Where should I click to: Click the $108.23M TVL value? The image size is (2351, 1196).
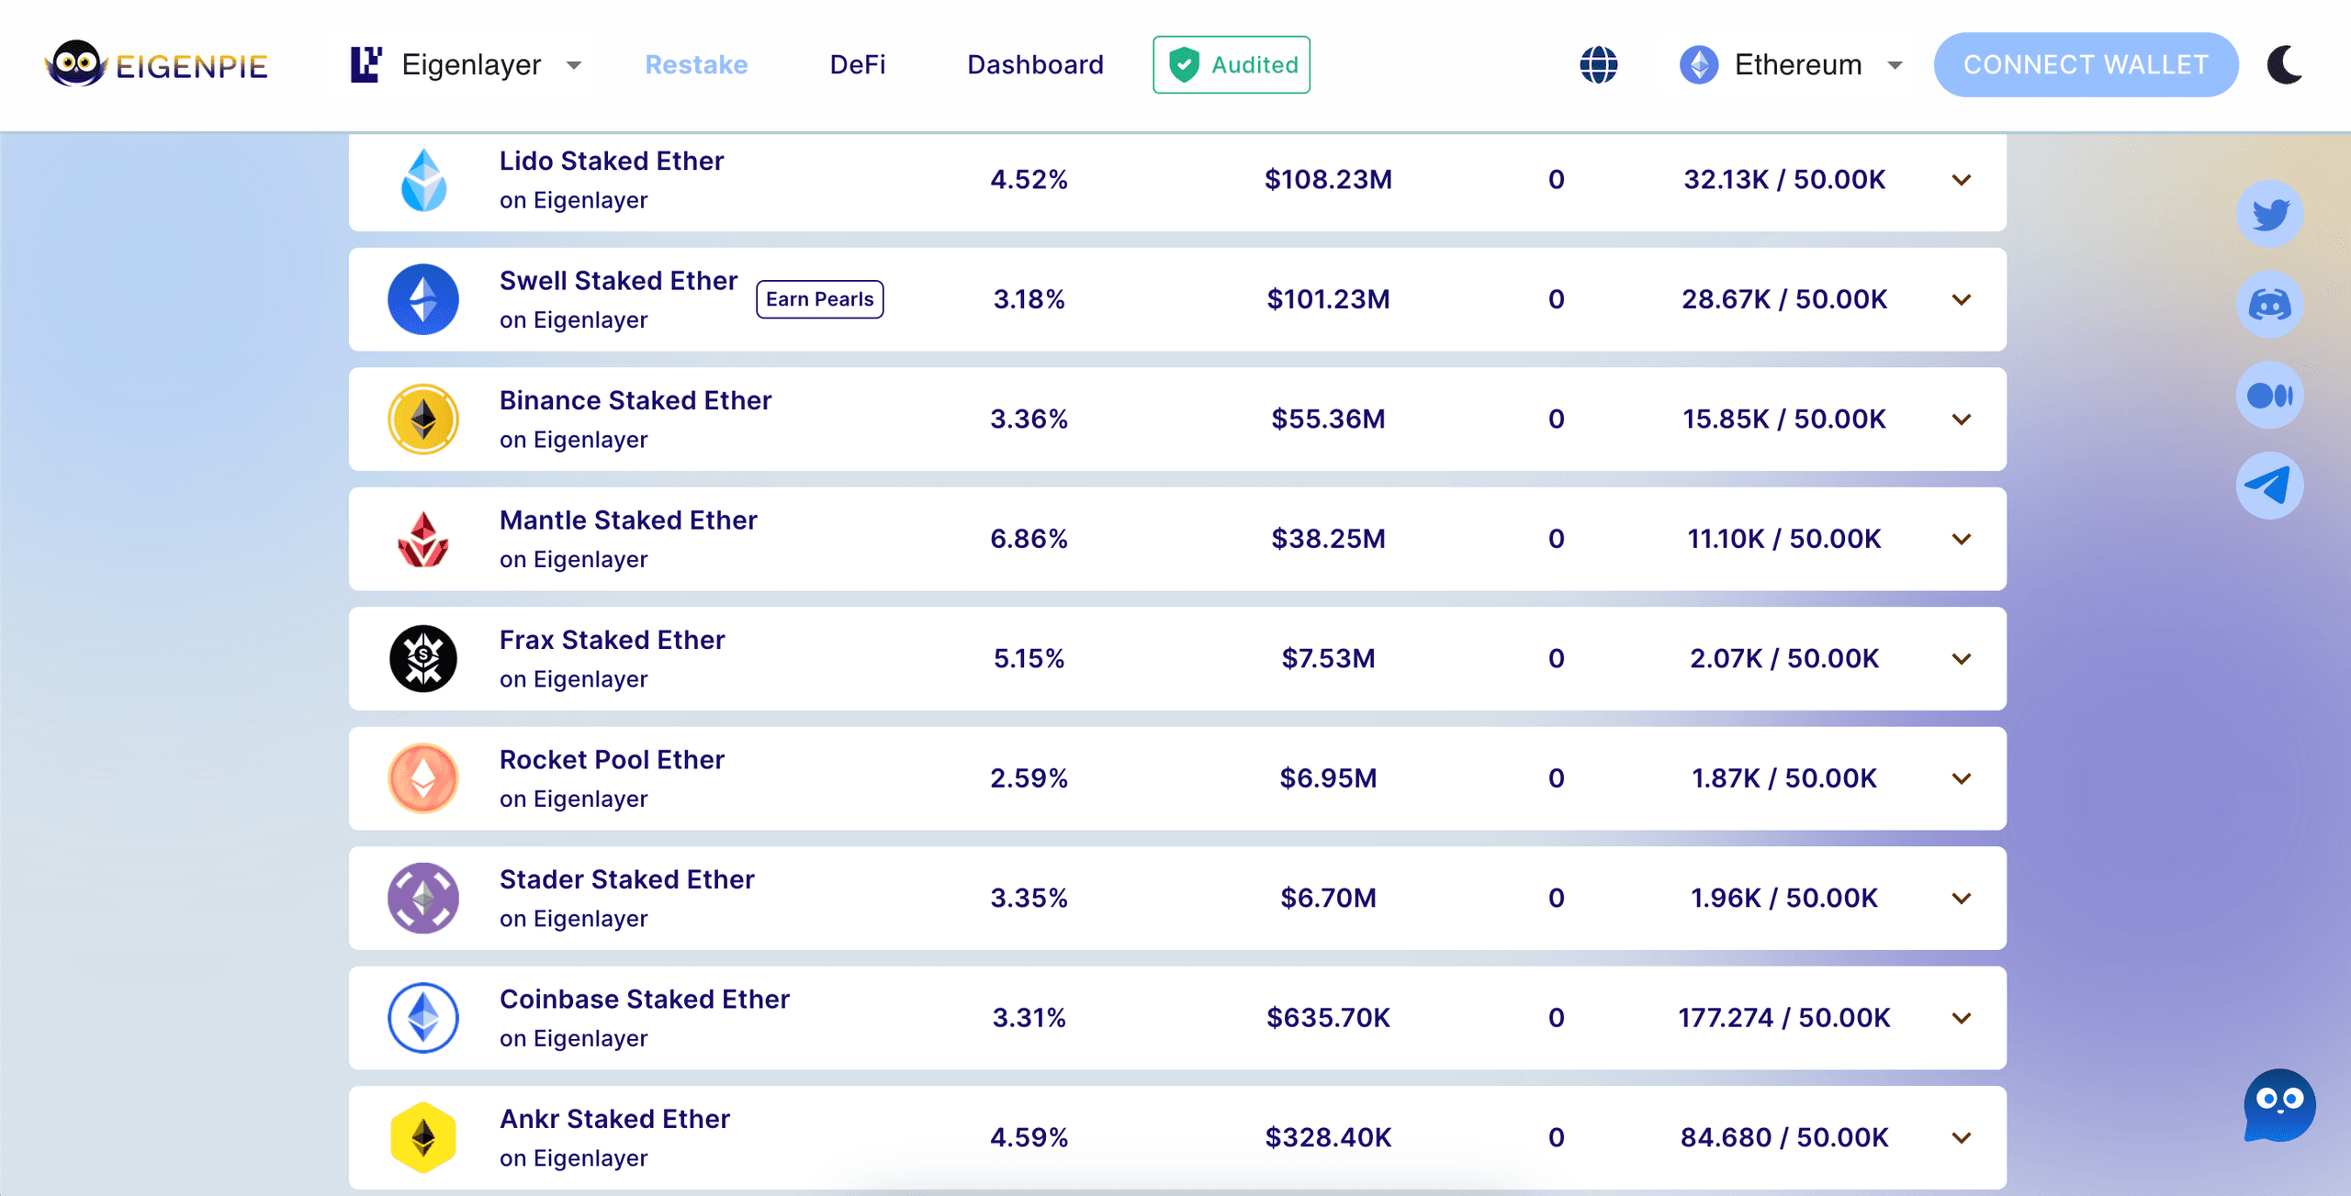1328,180
